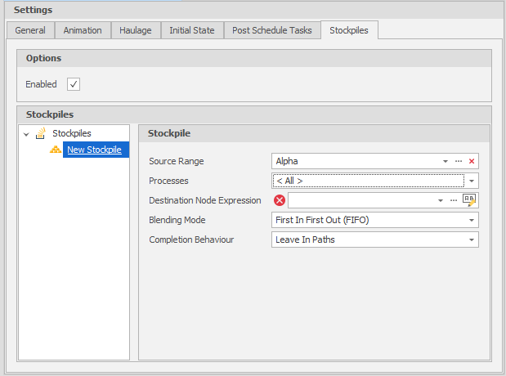
Task: Open the Blending Mode dropdown
Action: 472,220
